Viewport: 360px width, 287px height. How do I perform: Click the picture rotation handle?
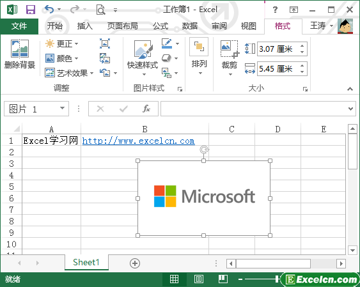click(204, 150)
